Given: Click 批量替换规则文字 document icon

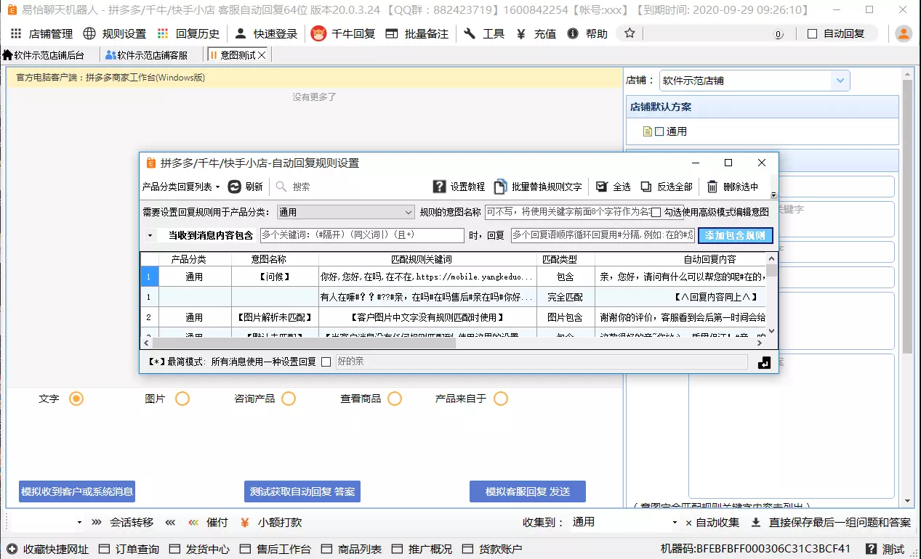Looking at the screenshot, I should coord(500,187).
